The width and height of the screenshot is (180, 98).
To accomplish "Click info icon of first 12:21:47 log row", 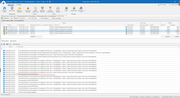I will pos(4,51).
